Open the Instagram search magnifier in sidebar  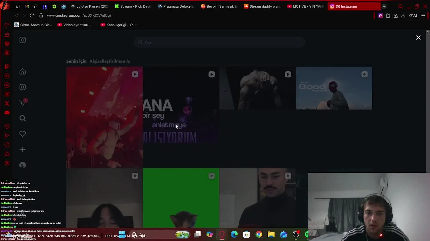(x=23, y=118)
